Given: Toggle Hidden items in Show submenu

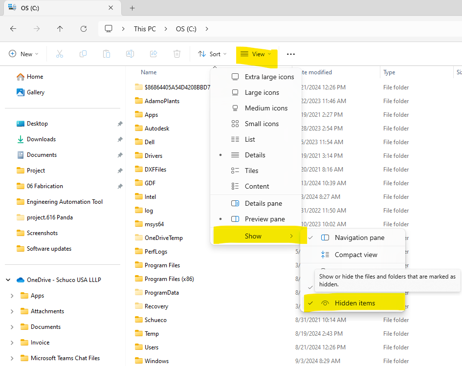Looking at the screenshot, I should (x=354, y=303).
